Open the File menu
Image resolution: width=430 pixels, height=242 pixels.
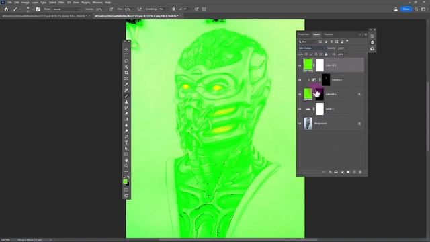pyautogui.click(x=9, y=3)
